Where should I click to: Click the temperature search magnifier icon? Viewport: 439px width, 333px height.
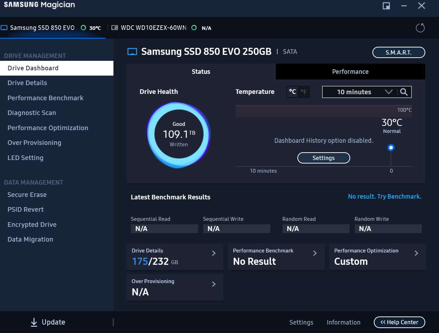click(x=404, y=92)
